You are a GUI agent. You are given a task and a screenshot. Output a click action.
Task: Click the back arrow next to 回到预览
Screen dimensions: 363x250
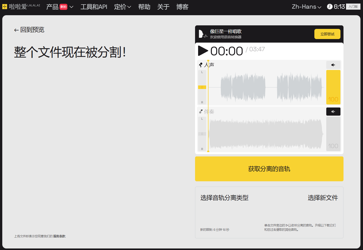[16, 30]
